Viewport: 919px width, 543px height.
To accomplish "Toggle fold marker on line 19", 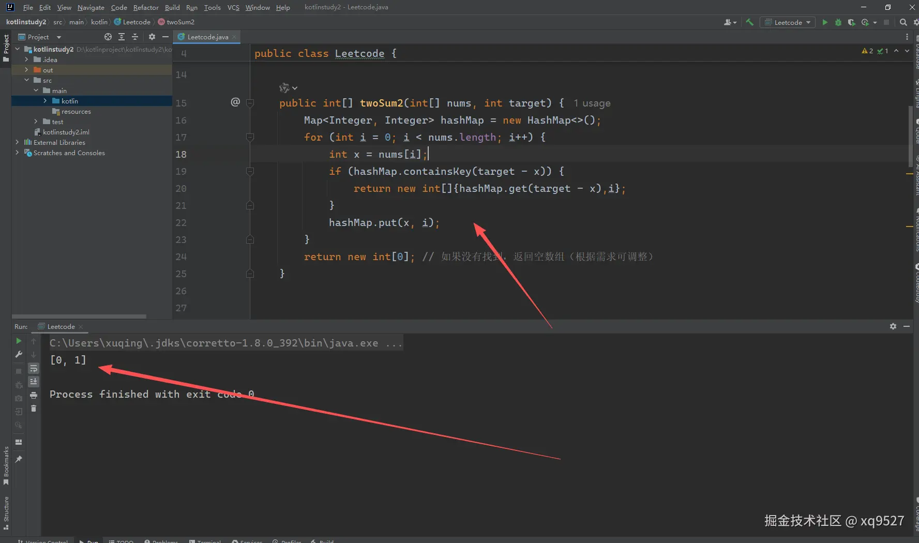I will (x=250, y=171).
